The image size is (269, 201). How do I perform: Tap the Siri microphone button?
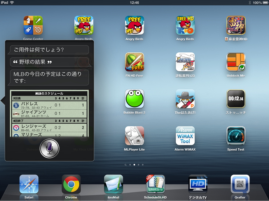click(x=49, y=148)
